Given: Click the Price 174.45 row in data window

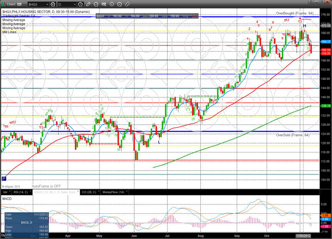Looking at the screenshot, I should pyautogui.click(x=27, y=218).
